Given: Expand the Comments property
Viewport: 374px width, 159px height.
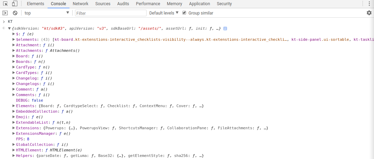Looking at the screenshot, I should [14, 95].
